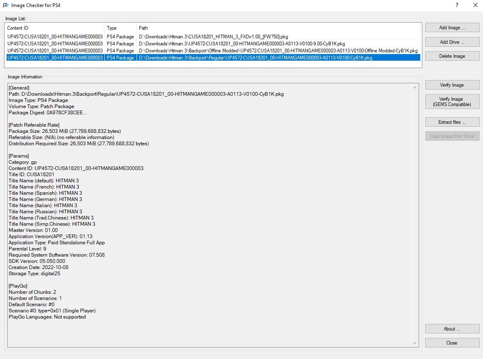This screenshot has height=359, width=483.
Task: Select the Backport Regular CyB1K.pkg row
Action: click(x=255, y=58)
